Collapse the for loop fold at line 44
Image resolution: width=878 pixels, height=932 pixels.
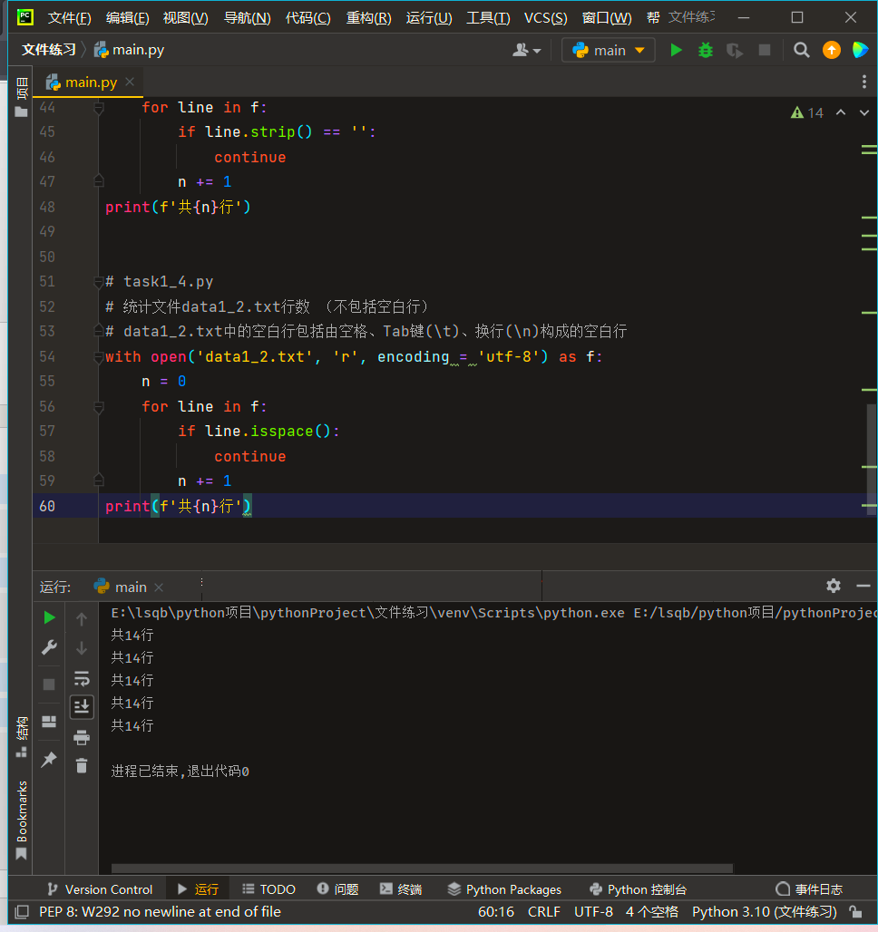[x=99, y=108]
